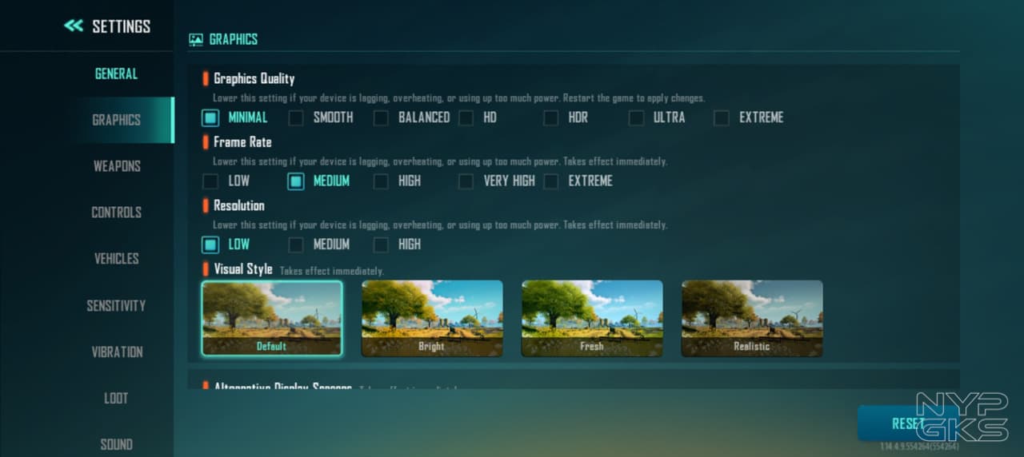This screenshot has height=457, width=1024.
Task: Set Resolution to High
Action: pyautogui.click(x=381, y=244)
